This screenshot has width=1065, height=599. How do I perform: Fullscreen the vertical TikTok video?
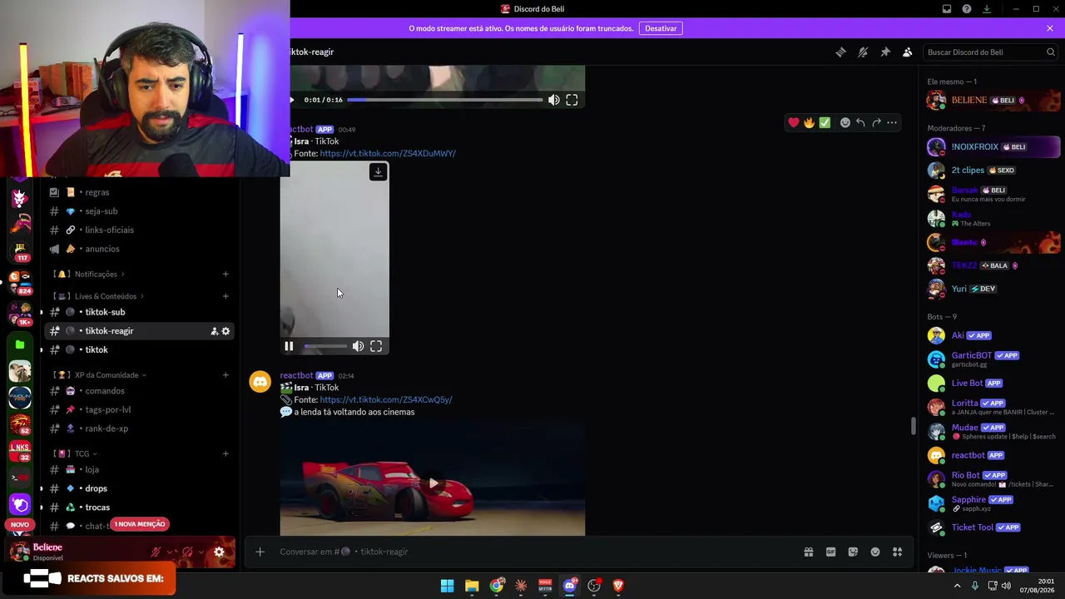pyautogui.click(x=376, y=346)
